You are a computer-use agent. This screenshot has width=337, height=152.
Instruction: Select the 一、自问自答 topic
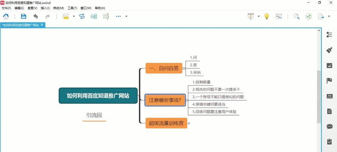pyautogui.click(x=164, y=68)
